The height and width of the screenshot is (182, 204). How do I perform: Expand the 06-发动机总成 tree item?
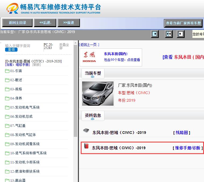tap(21, 116)
